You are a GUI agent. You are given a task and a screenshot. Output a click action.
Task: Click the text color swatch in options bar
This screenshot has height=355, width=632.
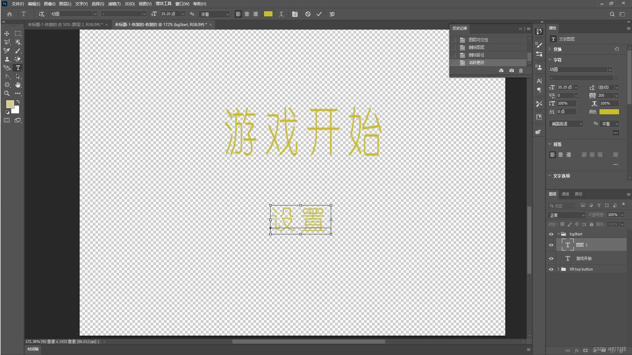tap(268, 14)
